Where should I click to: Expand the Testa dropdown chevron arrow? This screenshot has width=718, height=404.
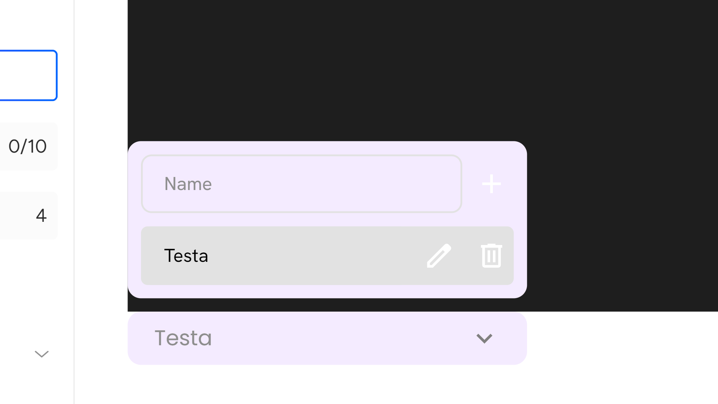coord(484,338)
